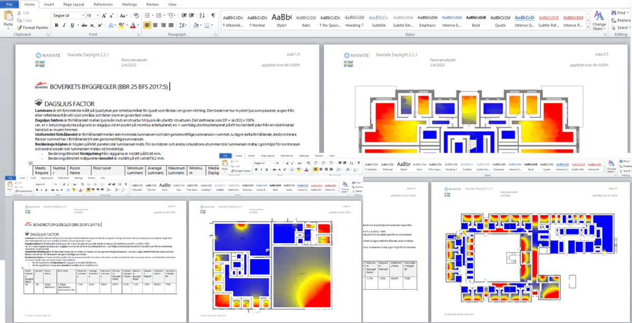Image resolution: width=632 pixels, height=323 pixels.
Task: Select the Italic formatting icon
Action: point(64,25)
